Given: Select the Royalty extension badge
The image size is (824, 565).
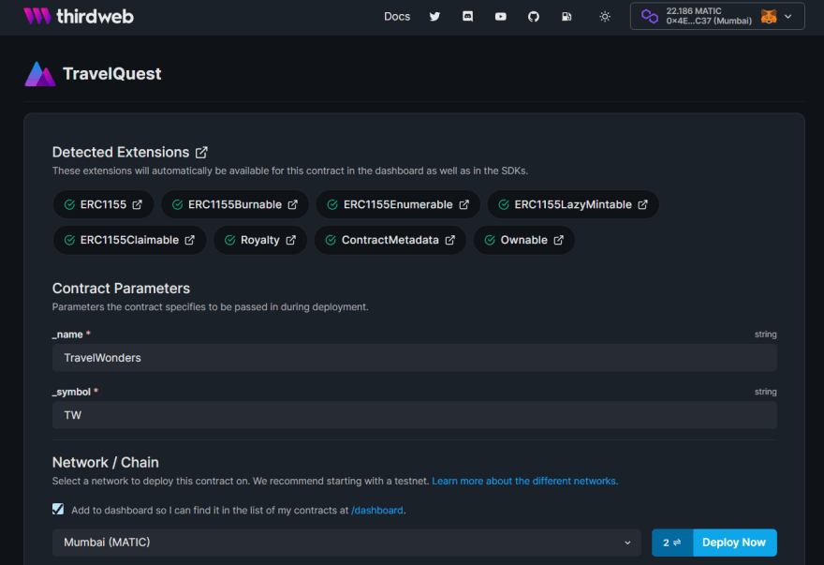Looking at the screenshot, I should (x=260, y=239).
